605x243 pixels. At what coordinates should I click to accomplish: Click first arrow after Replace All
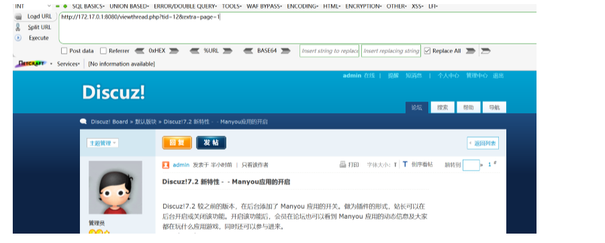click(470, 51)
